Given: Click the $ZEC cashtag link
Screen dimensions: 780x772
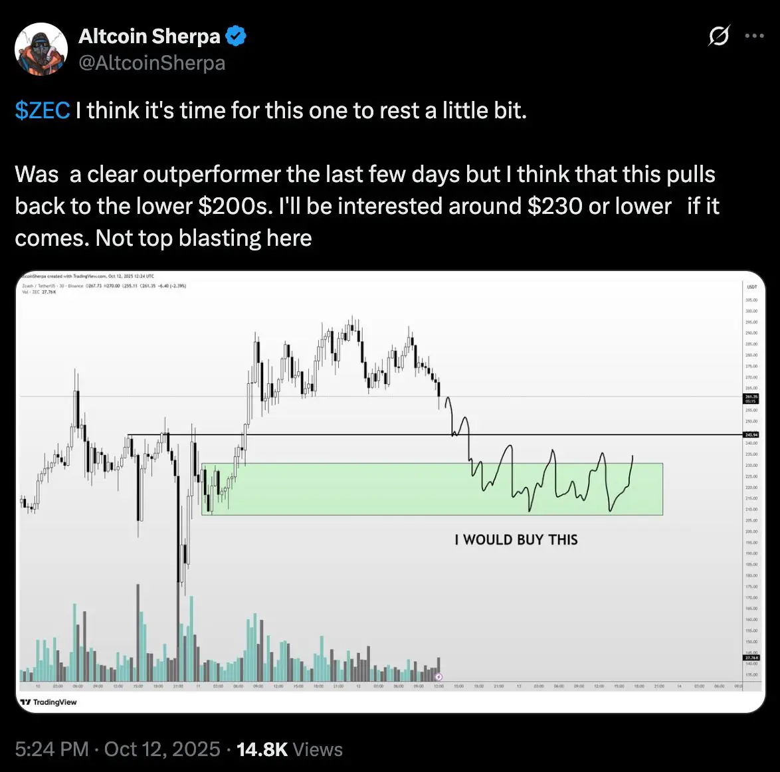Looking at the screenshot, I should click(x=43, y=111).
